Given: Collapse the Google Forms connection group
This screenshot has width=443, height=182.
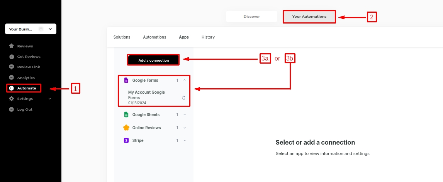Looking at the screenshot, I should pyautogui.click(x=185, y=80).
